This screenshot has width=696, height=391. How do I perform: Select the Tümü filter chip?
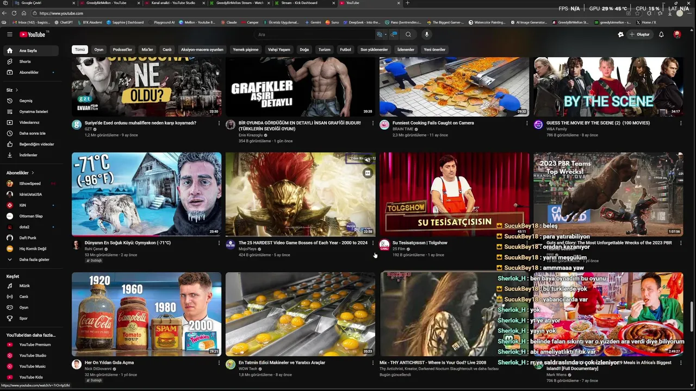tap(80, 49)
